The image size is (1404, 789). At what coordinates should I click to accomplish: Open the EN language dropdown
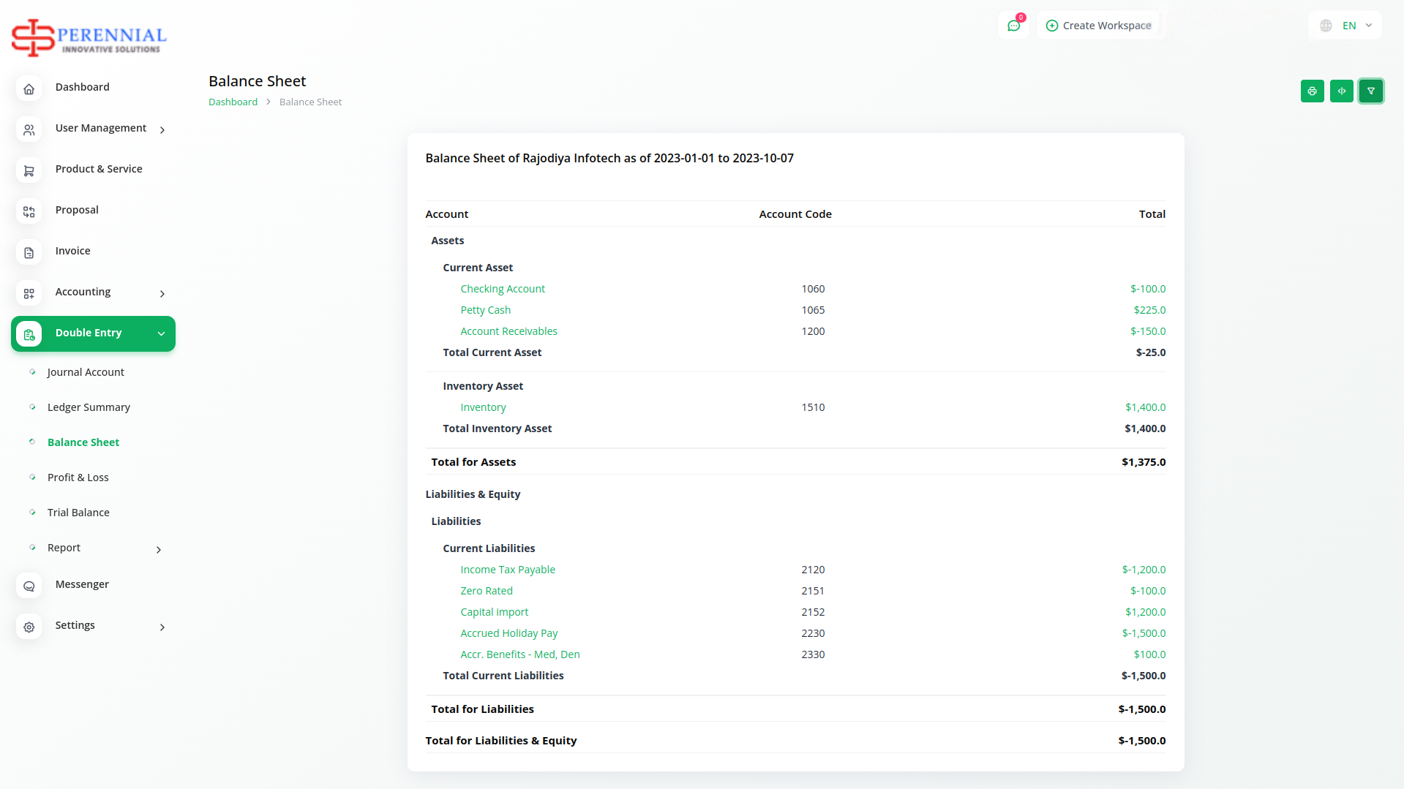[x=1345, y=26]
